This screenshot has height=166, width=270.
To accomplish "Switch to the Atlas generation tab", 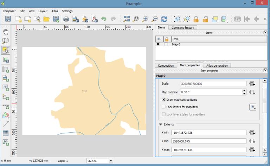I will 217,66.
